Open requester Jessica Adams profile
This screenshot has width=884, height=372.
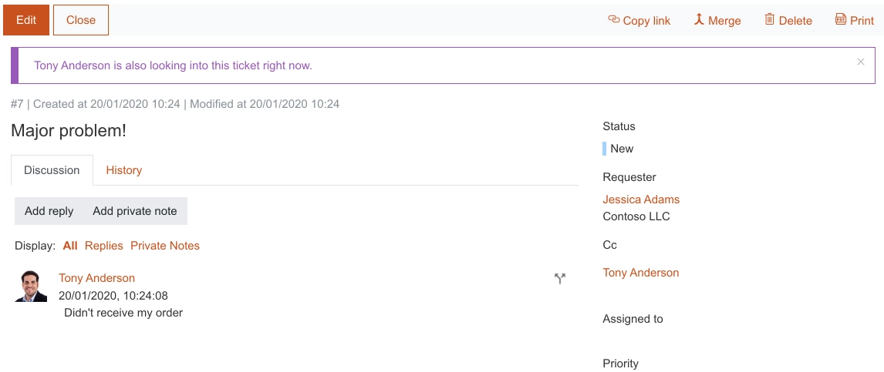tap(641, 199)
